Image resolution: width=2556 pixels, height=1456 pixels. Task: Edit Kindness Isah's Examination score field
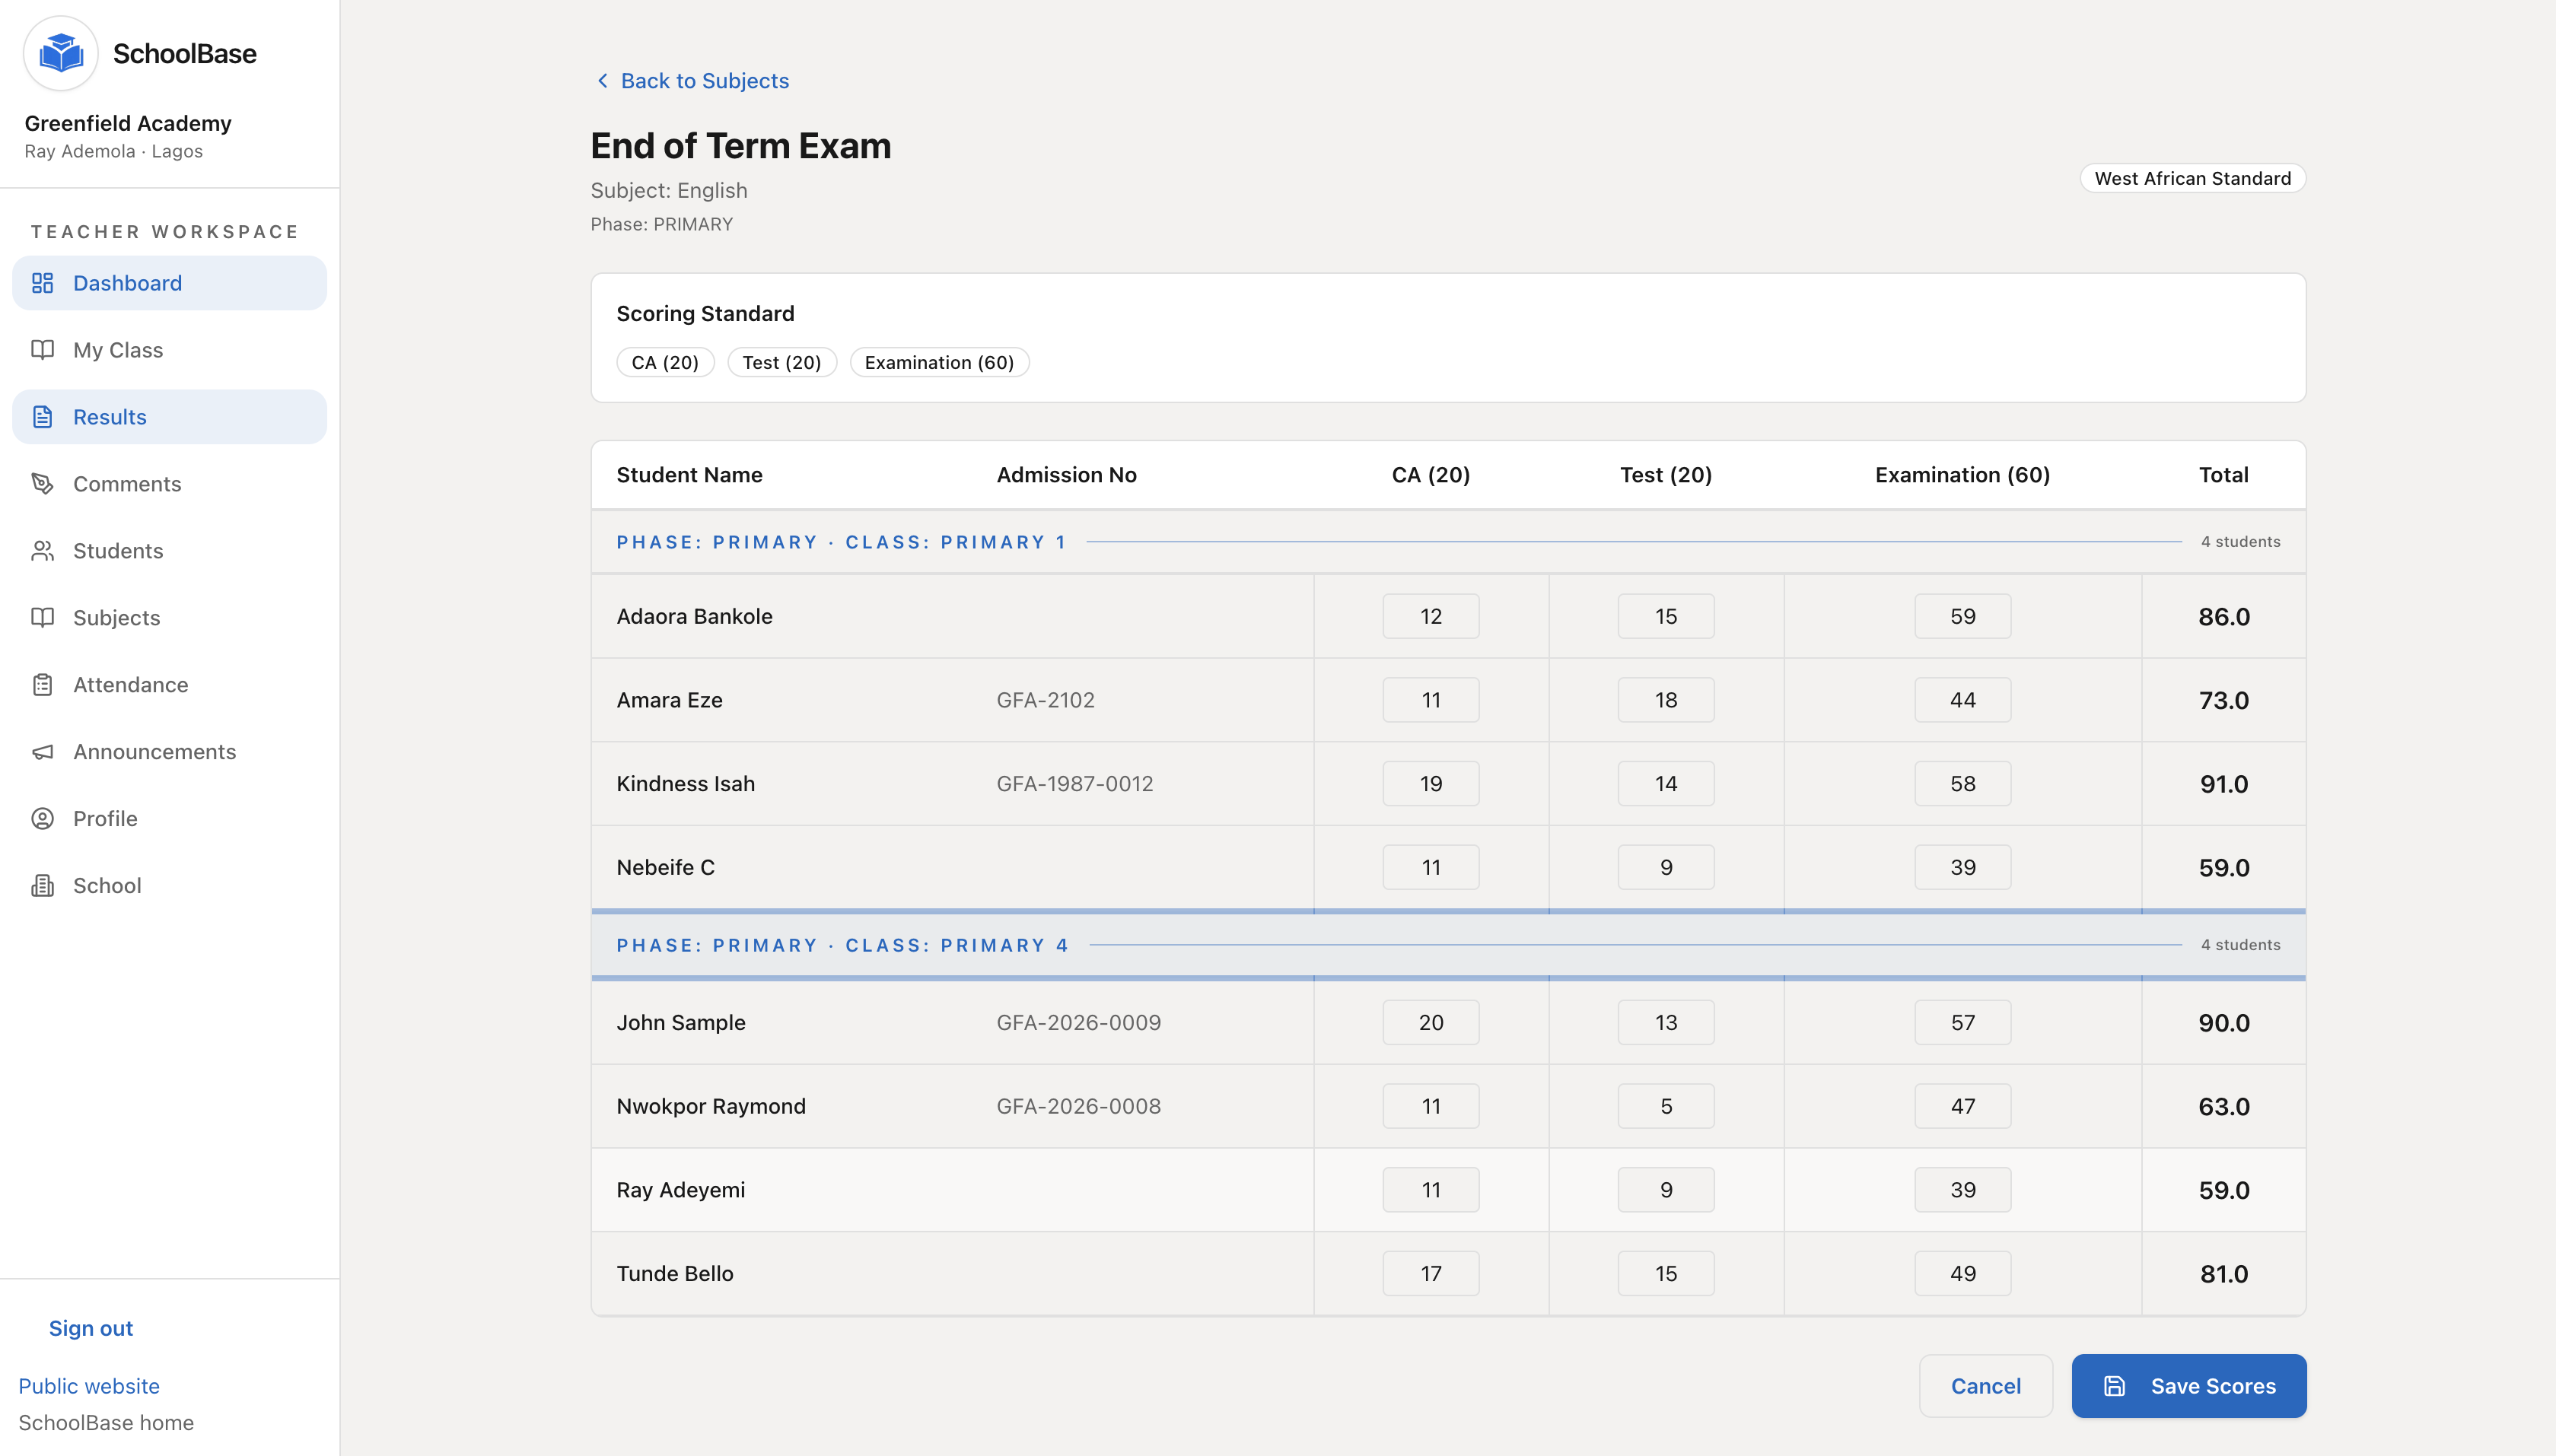pos(1962,784)
